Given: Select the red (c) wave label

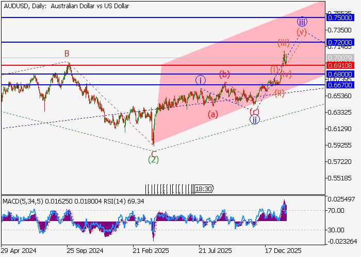Looking at the screenshot, I should (x=254, y=111).
